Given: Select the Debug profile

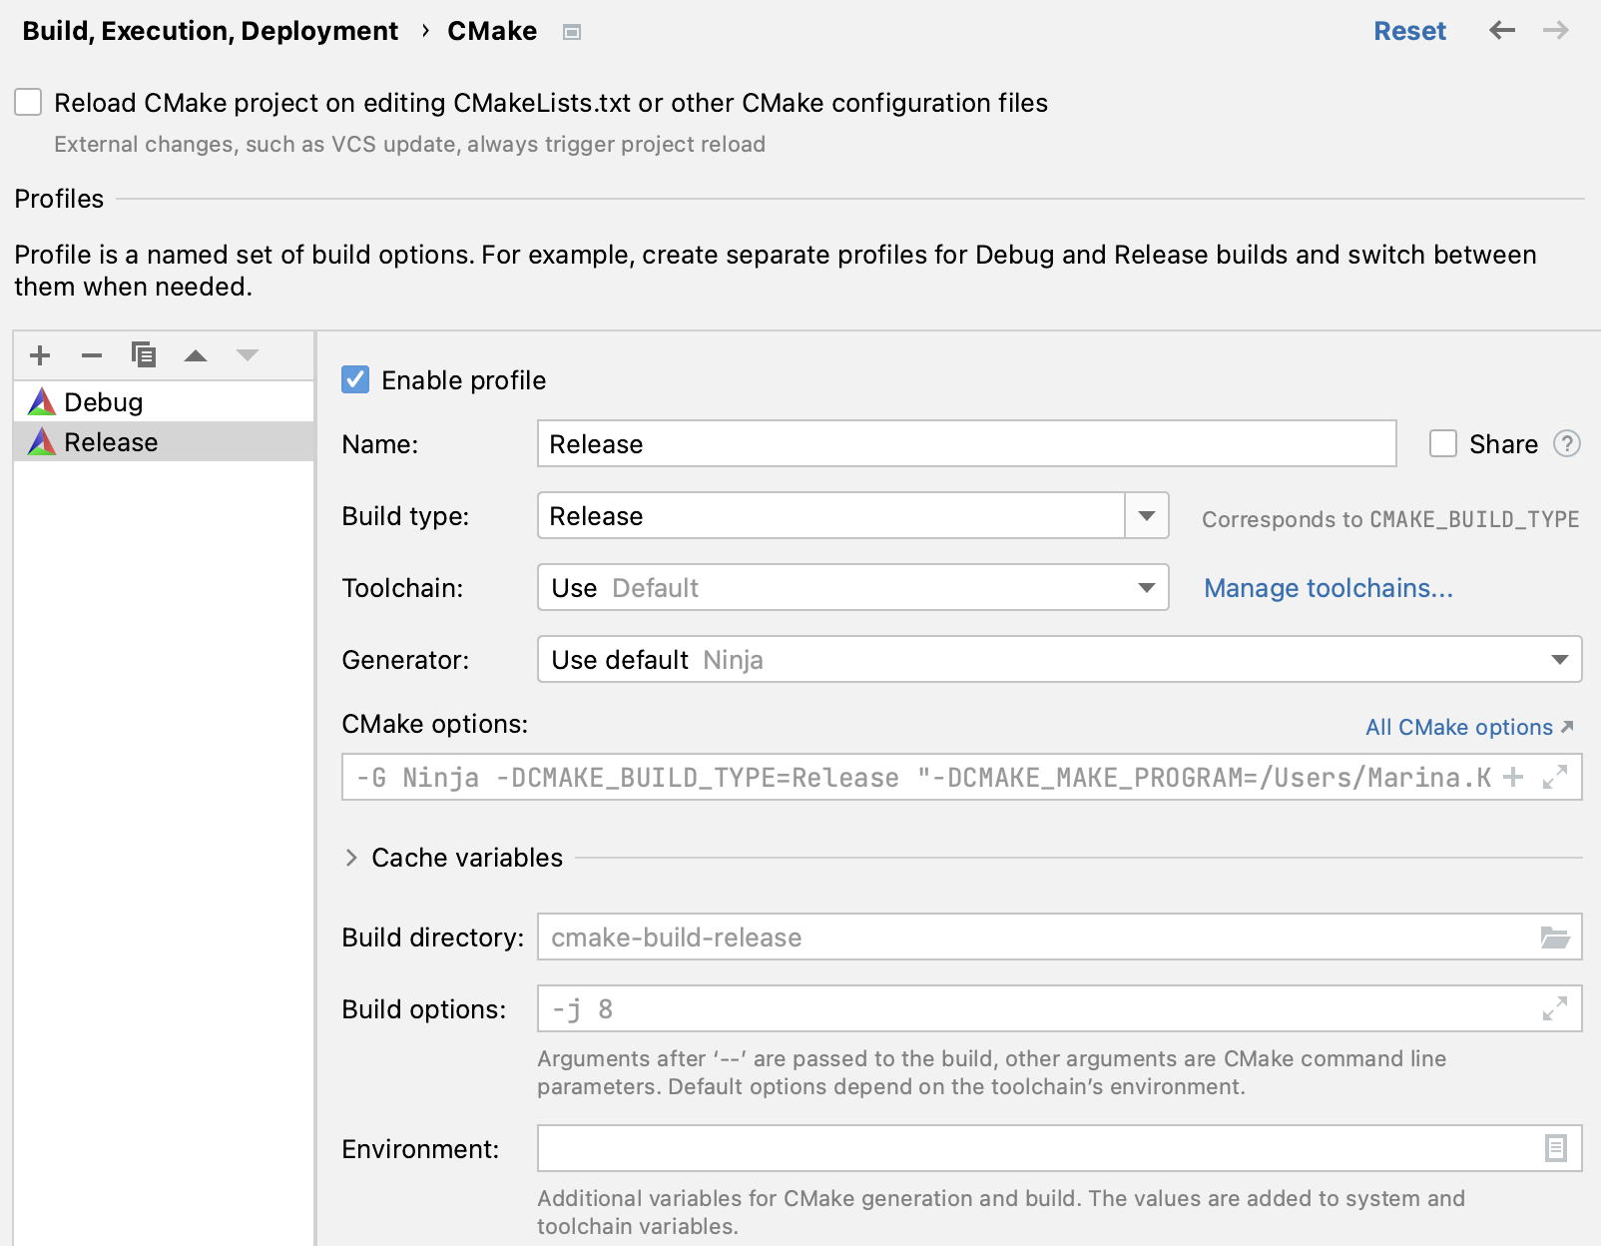Looking at the screenshot, I should [x=103, y=401].
